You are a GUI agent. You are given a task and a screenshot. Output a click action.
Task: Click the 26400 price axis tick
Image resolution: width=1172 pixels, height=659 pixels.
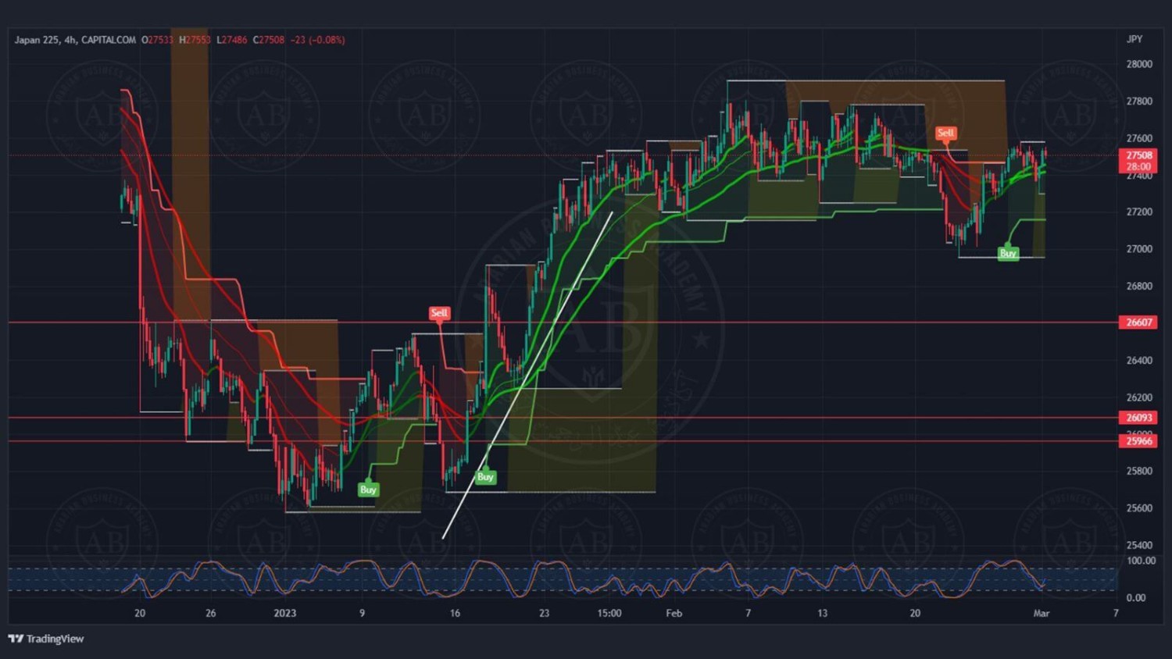[x=1139, y=360]
